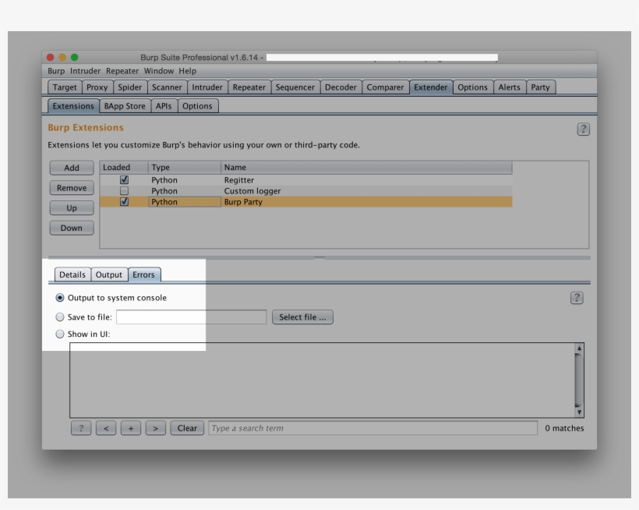Image resolution: width=639 pixels, height=510 pixels.
Task: Toggle the Burp Party Loaded checkbox
Action: point(124,202)
